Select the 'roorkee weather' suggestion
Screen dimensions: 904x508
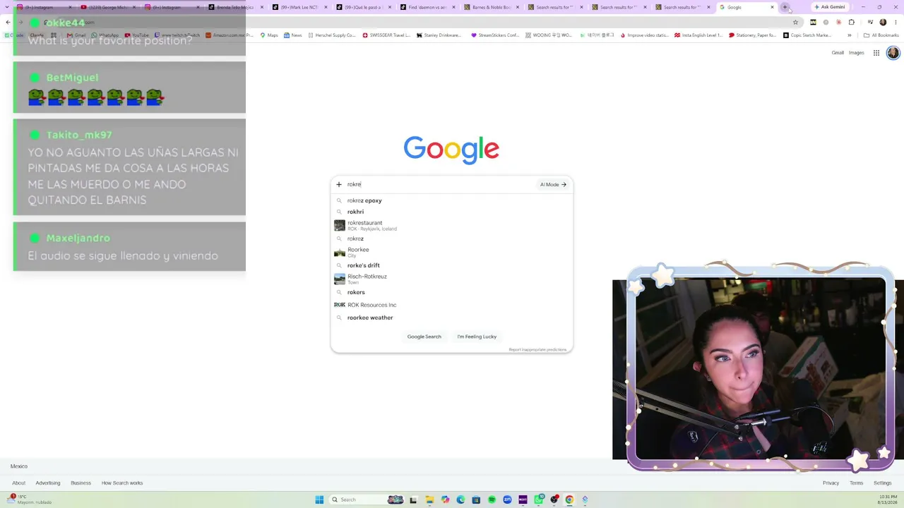click(x=451, y=317)
